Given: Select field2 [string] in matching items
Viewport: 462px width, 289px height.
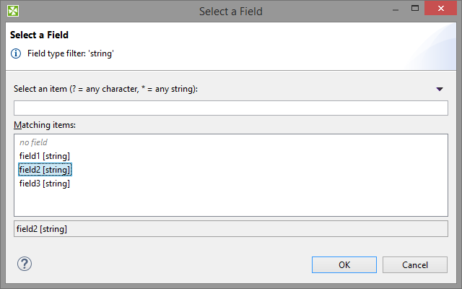Looking at the screenshot, I should pos(45,170).
